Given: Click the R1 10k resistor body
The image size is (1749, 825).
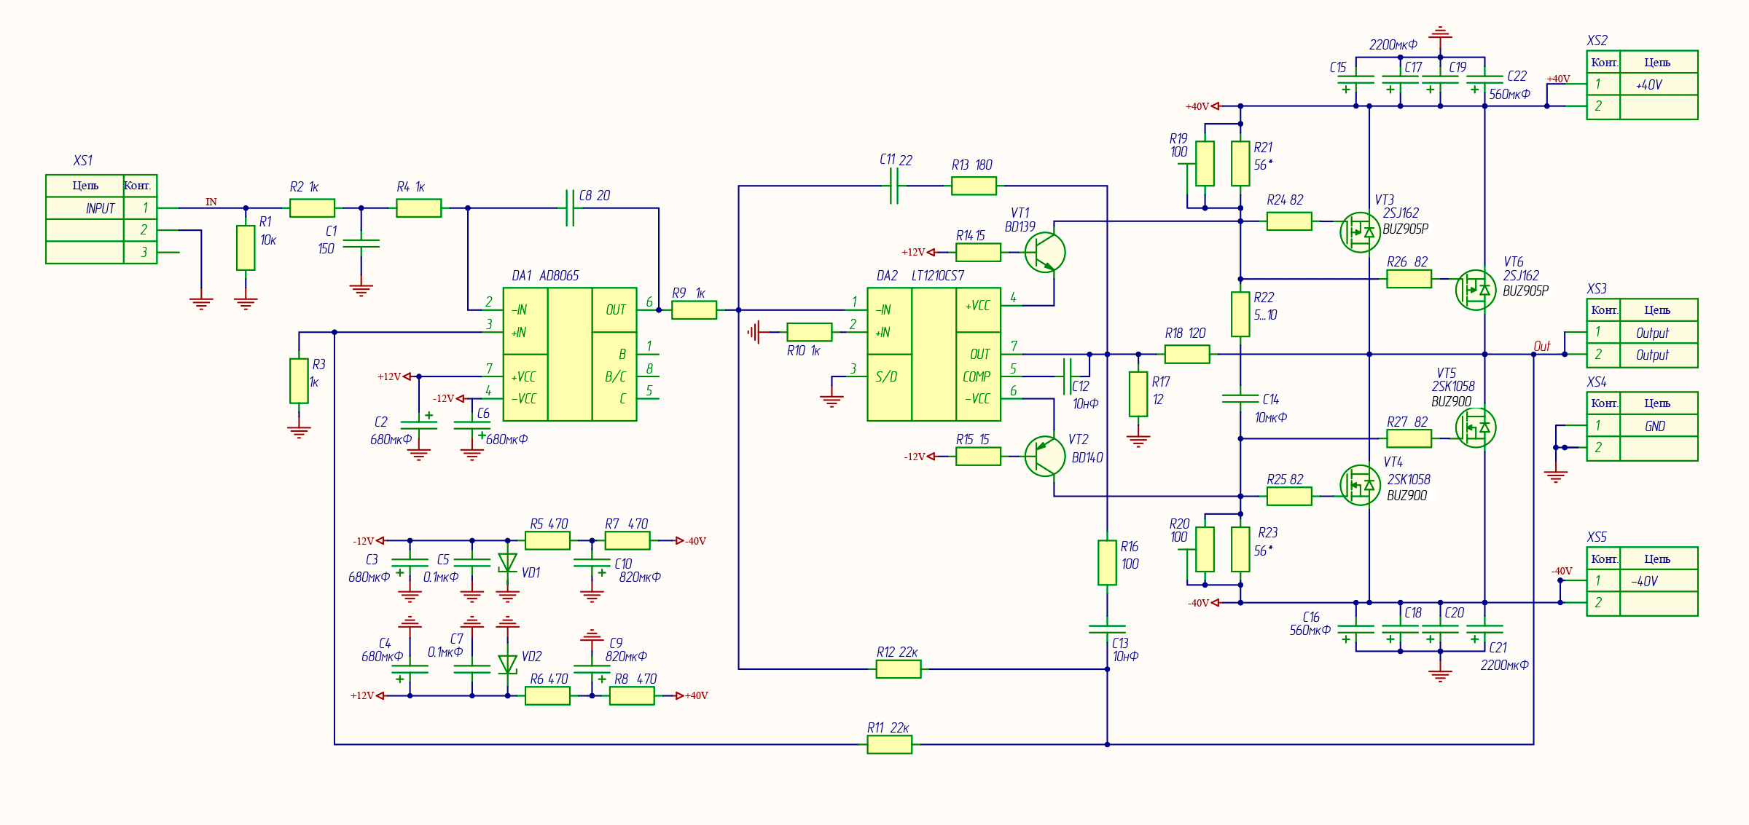Looking at the screenshot, I should tap(246, 248).
